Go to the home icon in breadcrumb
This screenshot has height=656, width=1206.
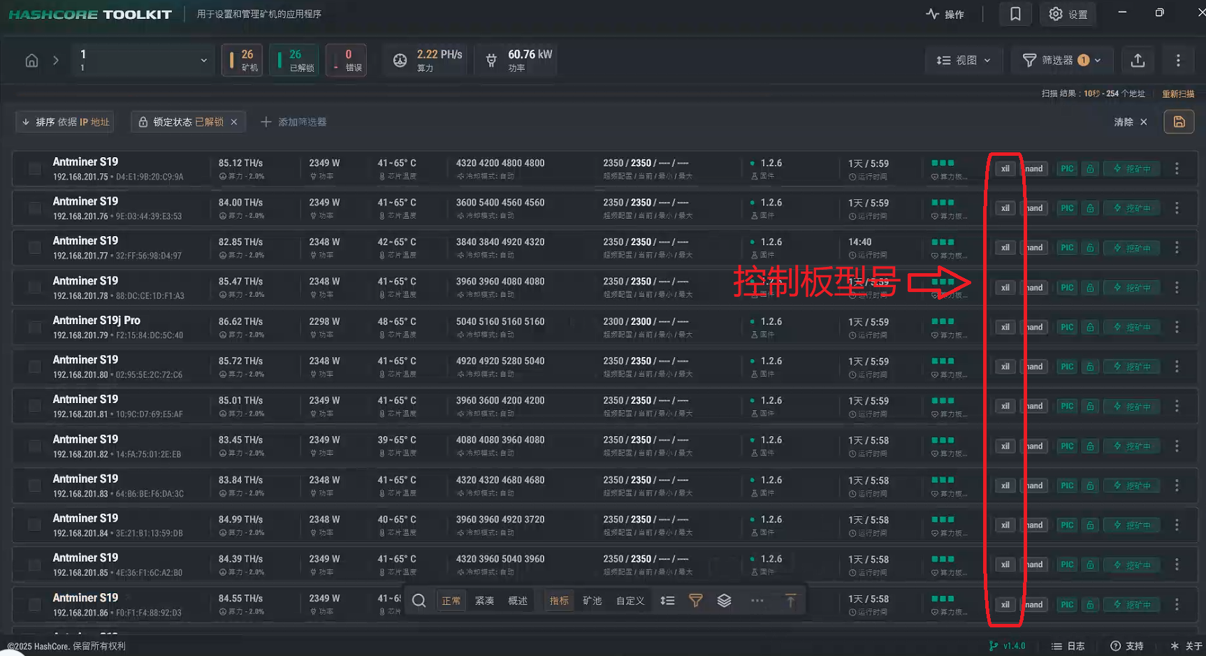click(x=31, y=61)
